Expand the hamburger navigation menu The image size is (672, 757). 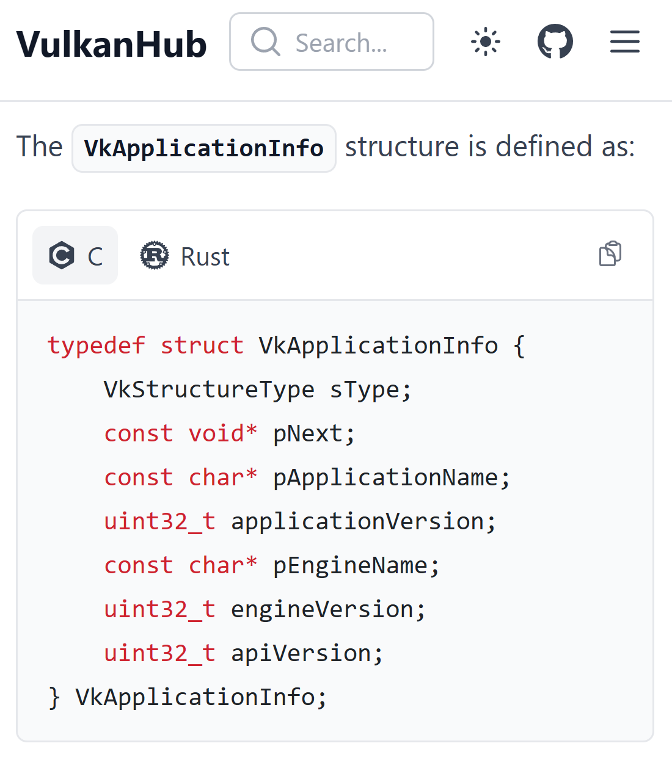624,42
